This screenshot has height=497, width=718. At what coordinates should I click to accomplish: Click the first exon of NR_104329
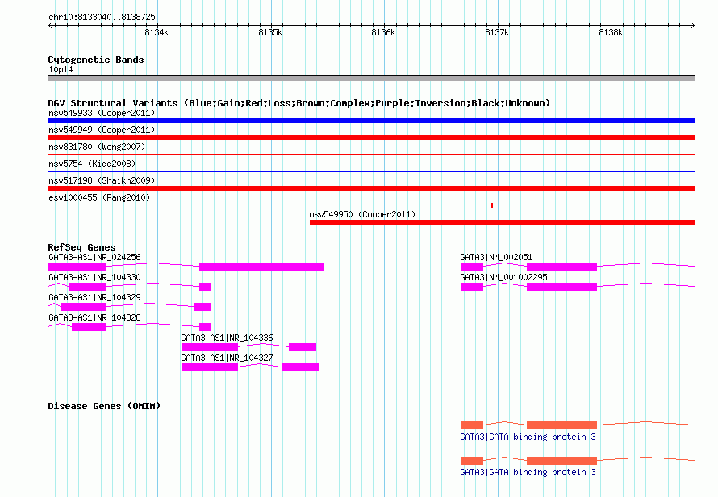tap(83, 307)
